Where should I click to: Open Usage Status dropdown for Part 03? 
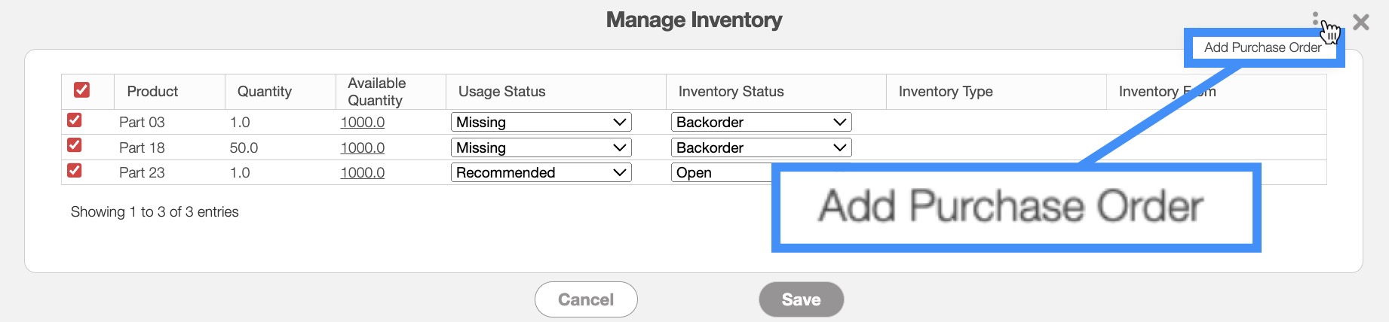click(541, 122)
